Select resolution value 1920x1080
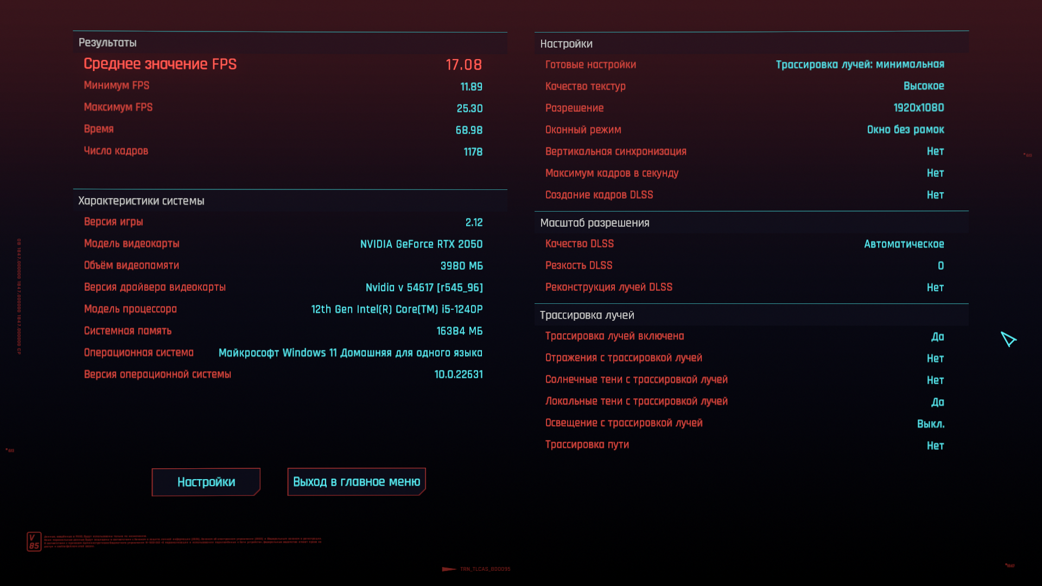This screenshot has height=586, width=1042. [918, 108]
